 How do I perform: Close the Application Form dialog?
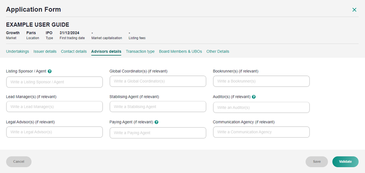pos(354,10)
